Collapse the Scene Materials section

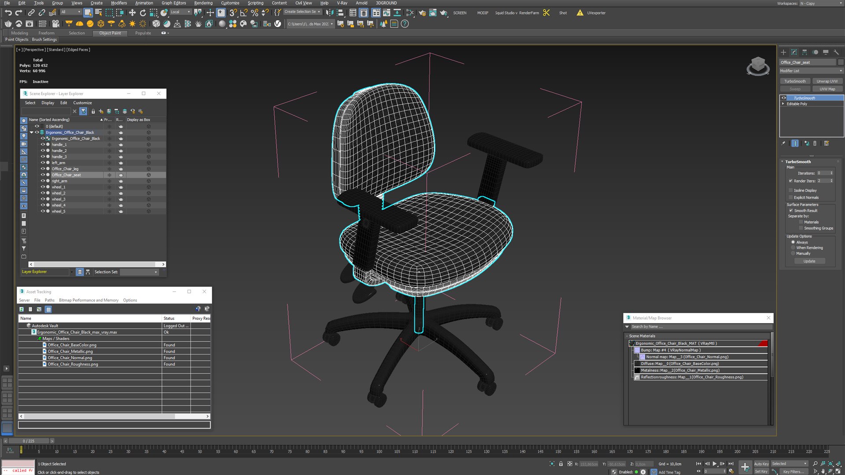coord(627,336)
